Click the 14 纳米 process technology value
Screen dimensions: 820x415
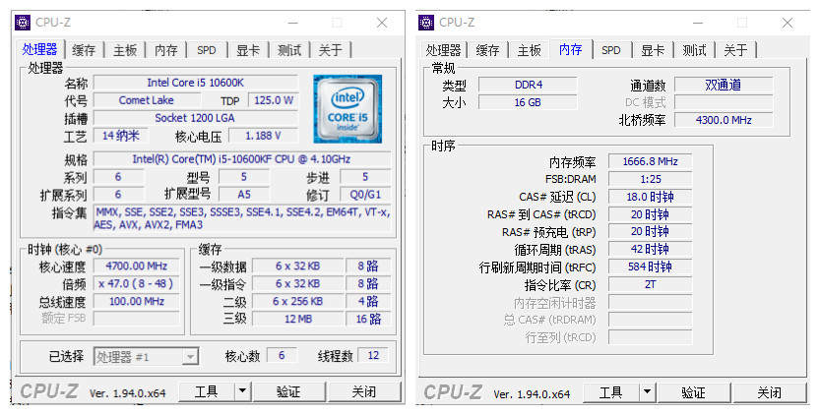[x=121, y=136]
